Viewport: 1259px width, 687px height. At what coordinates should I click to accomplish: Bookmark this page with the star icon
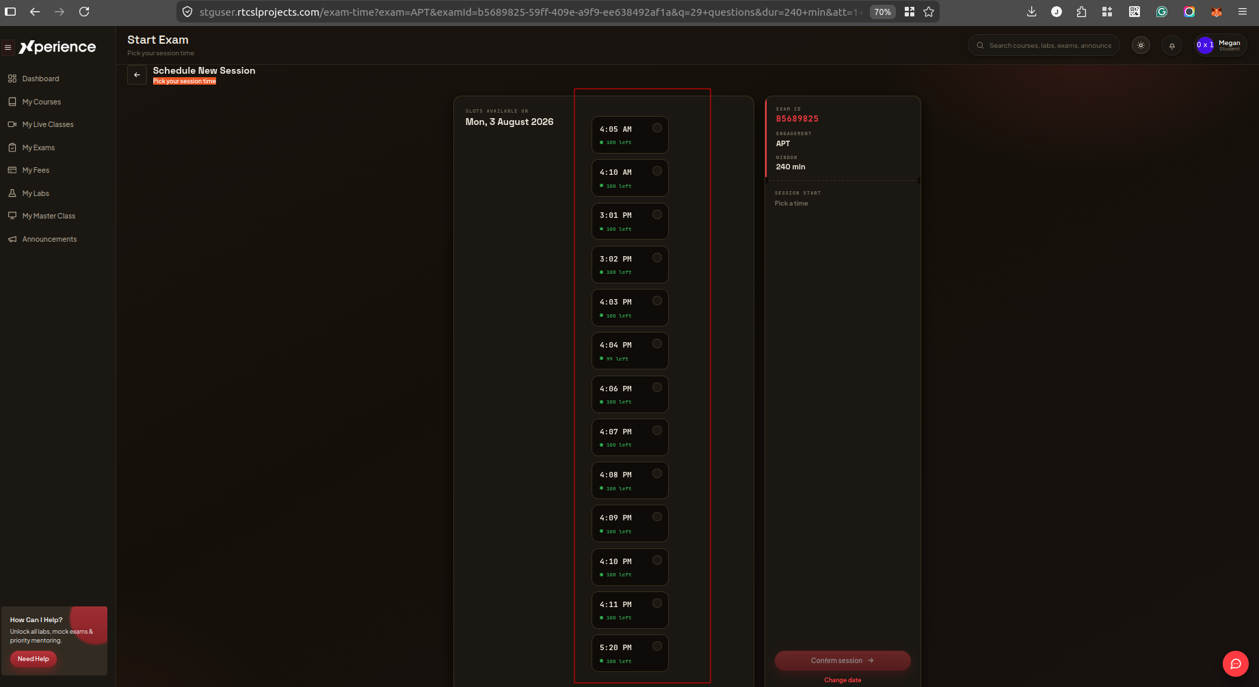pos(929,12)
